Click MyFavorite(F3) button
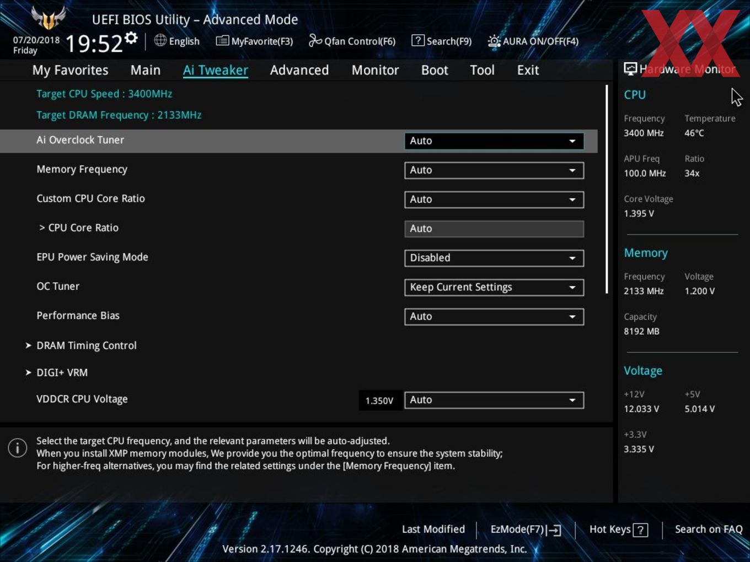Viewport: 750px width, 562px height. coord(254,41)
